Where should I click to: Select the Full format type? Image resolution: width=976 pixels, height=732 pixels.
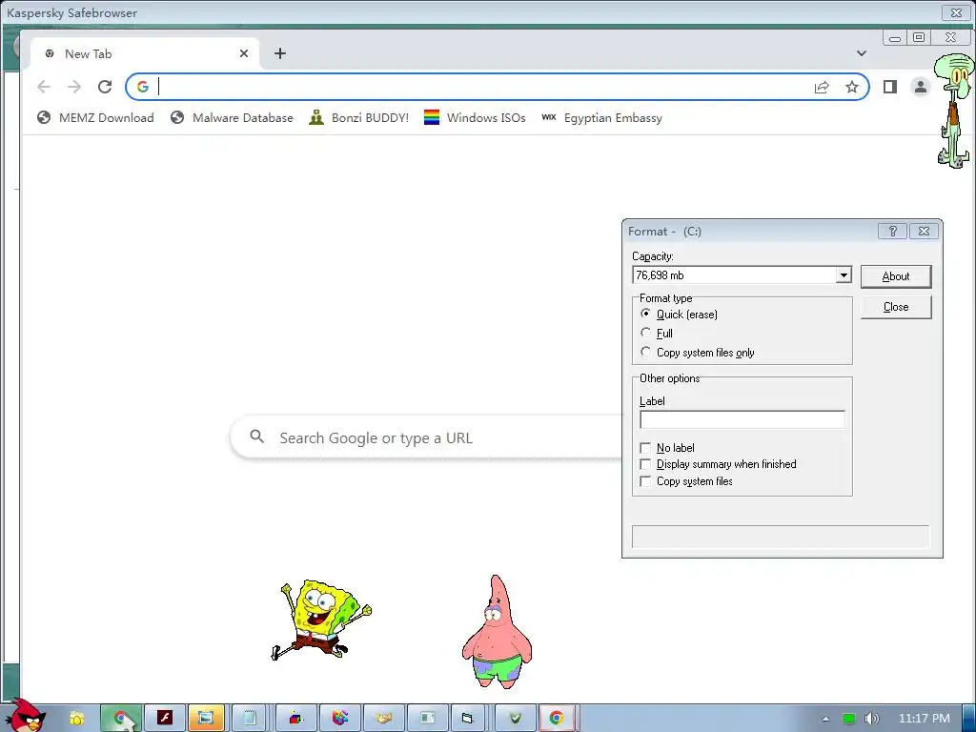point(645,333)
